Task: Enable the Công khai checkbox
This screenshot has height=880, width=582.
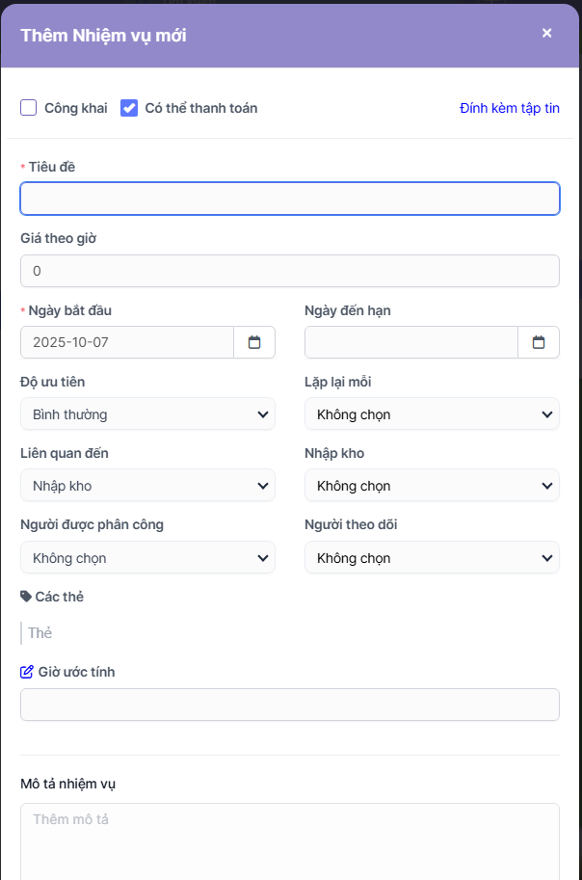Action: pos(29,108)
